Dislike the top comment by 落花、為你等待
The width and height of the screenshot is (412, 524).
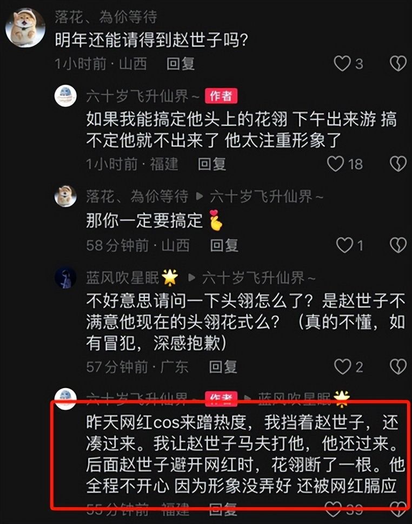pos(398,63)
